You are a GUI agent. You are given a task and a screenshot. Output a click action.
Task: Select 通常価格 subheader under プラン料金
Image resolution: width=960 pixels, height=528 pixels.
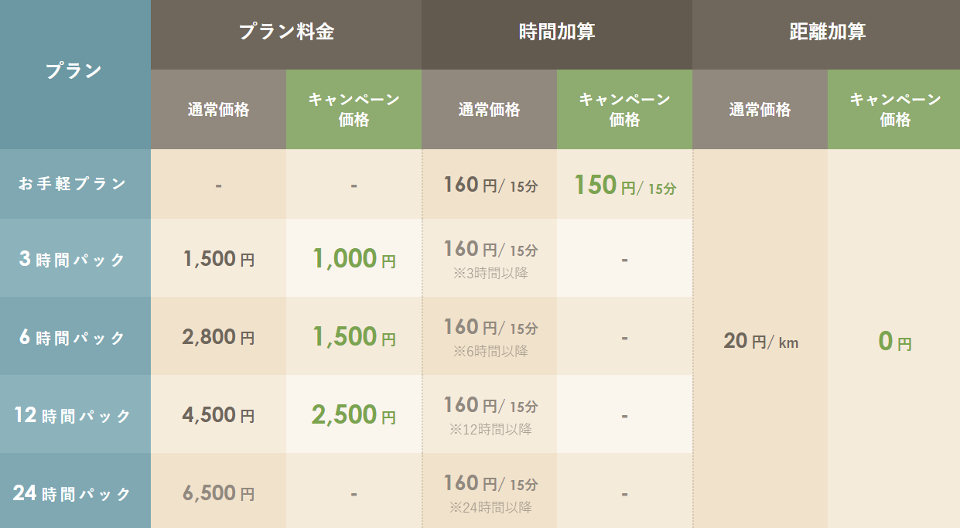[219, 110]
